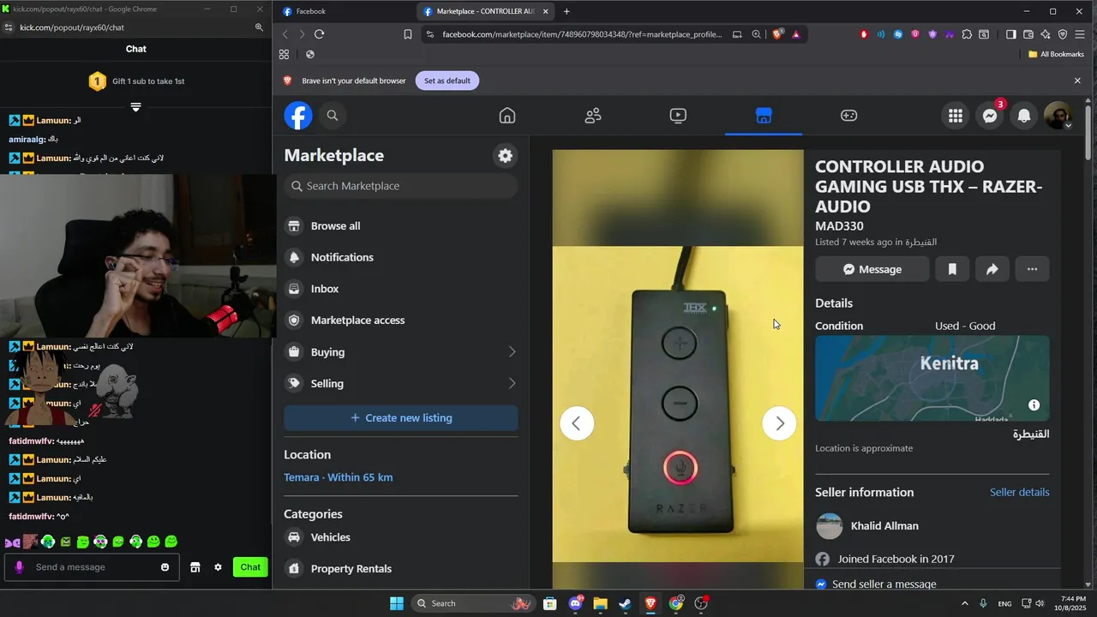
Task: Open Marketplace access item
Action: click(401, 320)
